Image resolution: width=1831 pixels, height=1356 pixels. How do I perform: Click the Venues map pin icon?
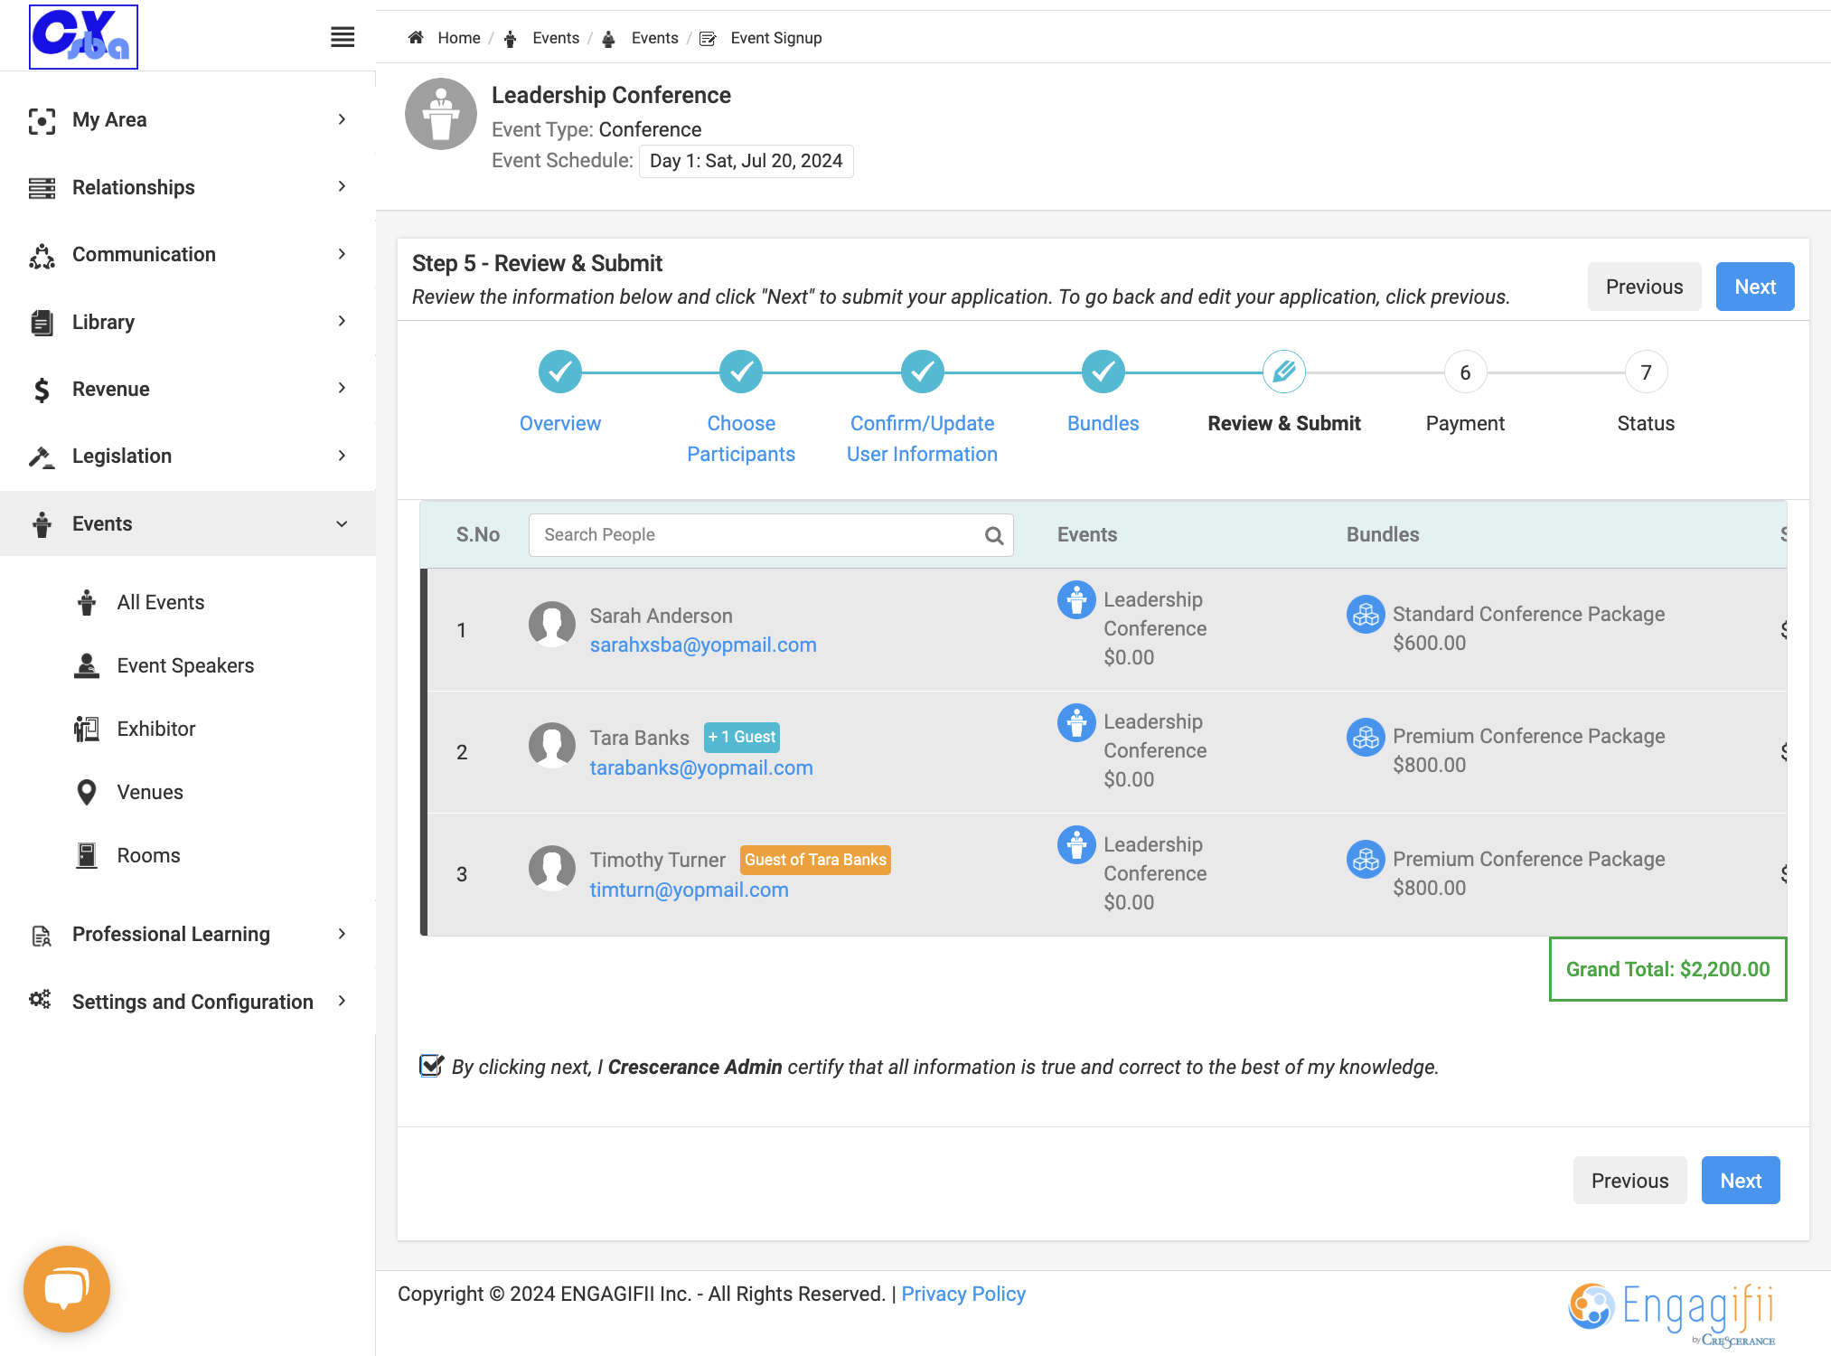coord(87,792)
